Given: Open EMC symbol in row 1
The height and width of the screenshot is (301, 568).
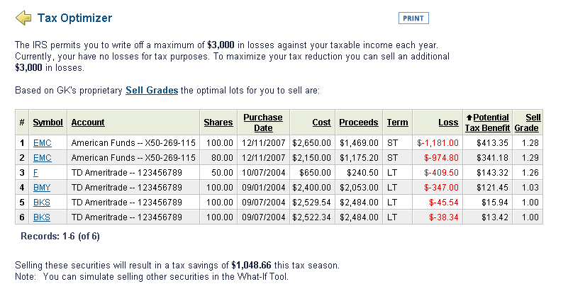Looking at the screenshot, I should click(x=43, y=143).
